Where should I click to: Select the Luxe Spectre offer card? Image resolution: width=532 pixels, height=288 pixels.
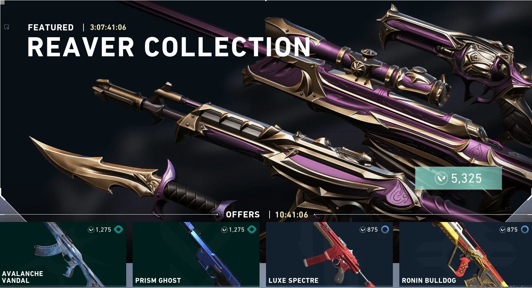coord(329,254)
